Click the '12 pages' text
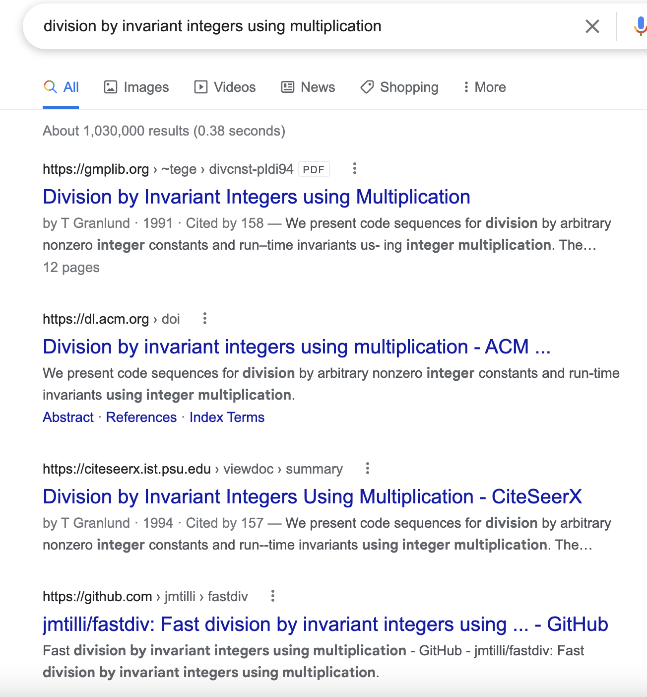 [71, 268]
